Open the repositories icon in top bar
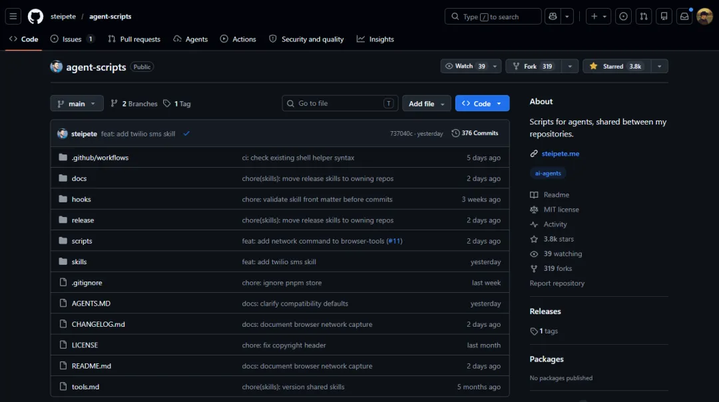The height and width of the screenshot is (402, 719). pyautogui.click(x=664, y=17)
